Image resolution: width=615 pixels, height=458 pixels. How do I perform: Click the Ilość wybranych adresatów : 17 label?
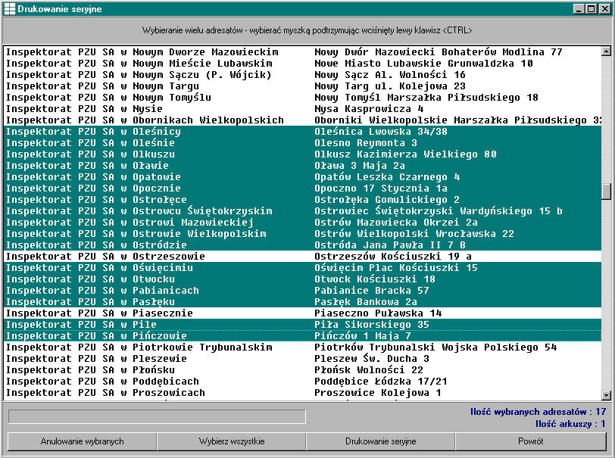[538, 412]
